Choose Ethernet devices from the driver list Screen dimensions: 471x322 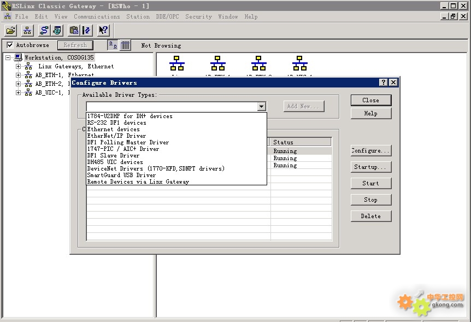point(176,129)
